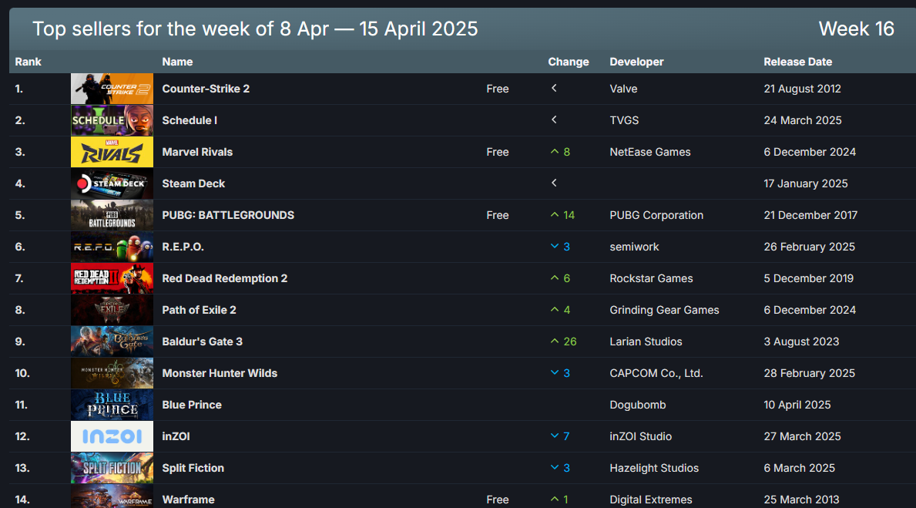Click the TVGS developer cell
The image size is (916, 508).
click(x=624, y=120)
